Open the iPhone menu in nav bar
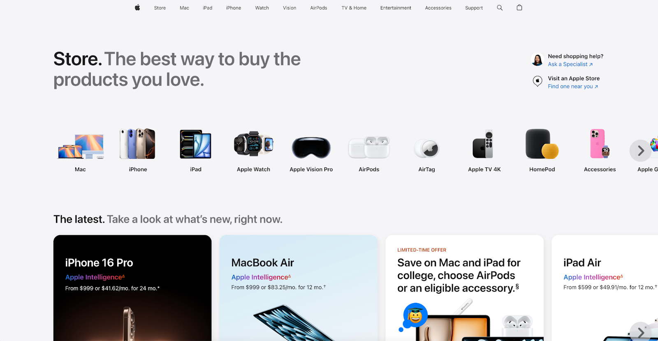This screenshot has width=658, height=341. click(x=234, y=8)
